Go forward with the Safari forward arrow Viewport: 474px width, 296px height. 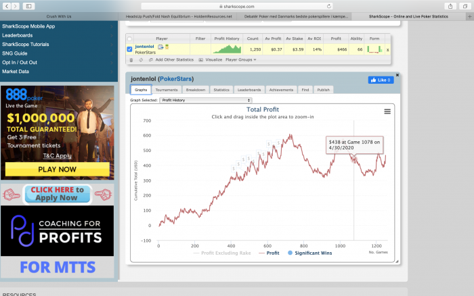tap(16, 6)
